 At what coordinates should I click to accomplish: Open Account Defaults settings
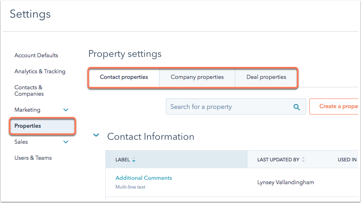click(36, 56)
